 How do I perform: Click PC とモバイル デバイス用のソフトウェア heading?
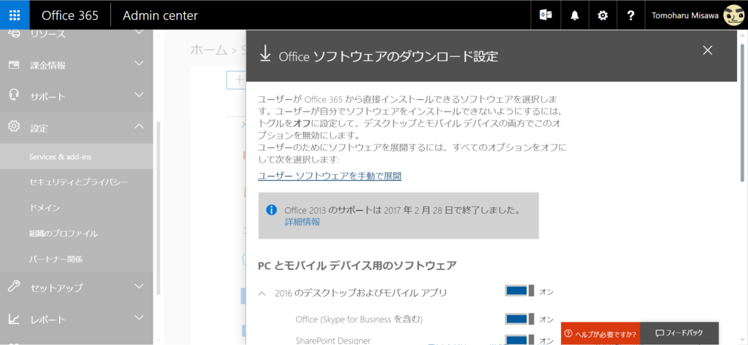(x=357, y=265)
